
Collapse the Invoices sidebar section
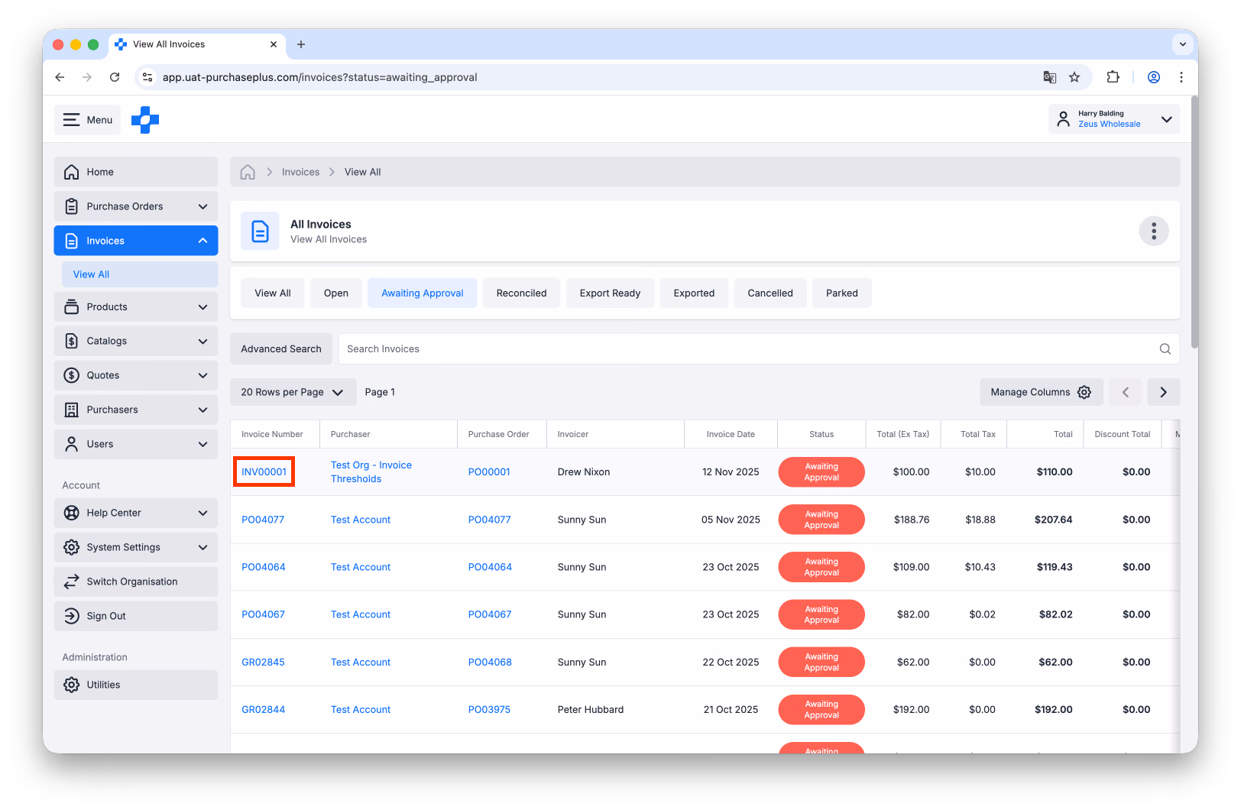point(136,241)
